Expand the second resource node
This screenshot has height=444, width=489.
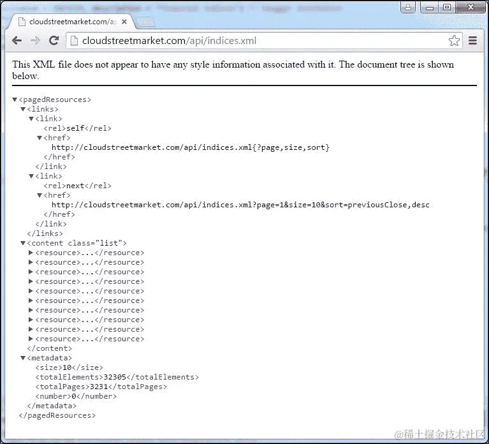[x=31, y=262]
